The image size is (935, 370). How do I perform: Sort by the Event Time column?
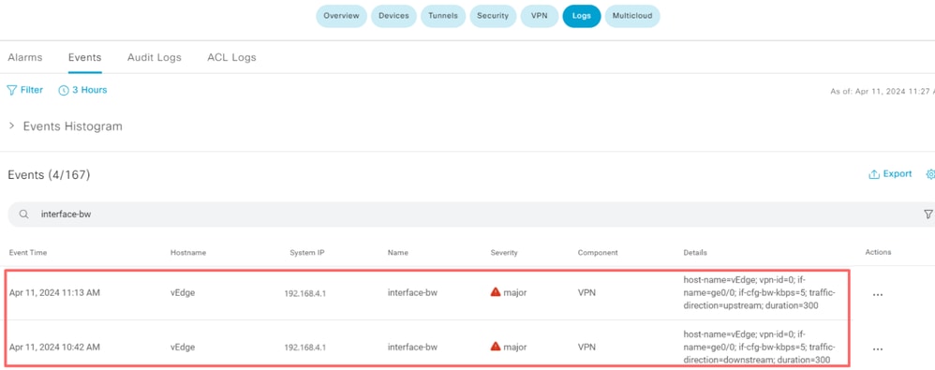tap(28, 253)
